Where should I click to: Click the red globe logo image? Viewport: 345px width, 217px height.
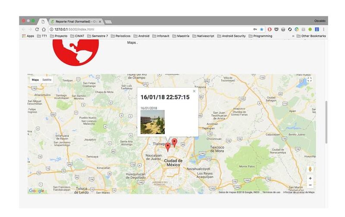point(75,53)
